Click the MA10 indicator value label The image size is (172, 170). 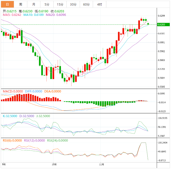click(33, 15)
